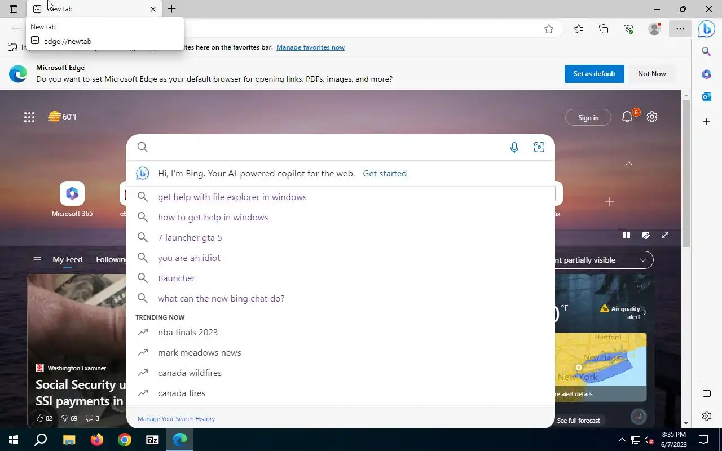Select suggestion 7 launcher gta 5
The height and width of the screenshot is (451, 722).
341,238
